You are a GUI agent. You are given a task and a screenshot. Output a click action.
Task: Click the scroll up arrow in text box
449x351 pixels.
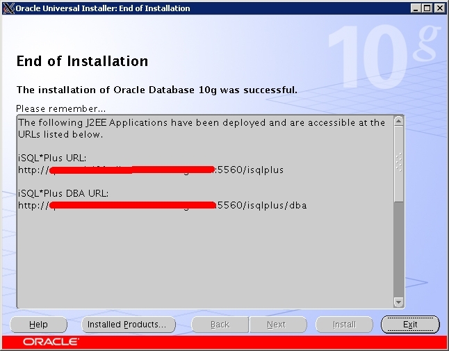tap(398, 122)
